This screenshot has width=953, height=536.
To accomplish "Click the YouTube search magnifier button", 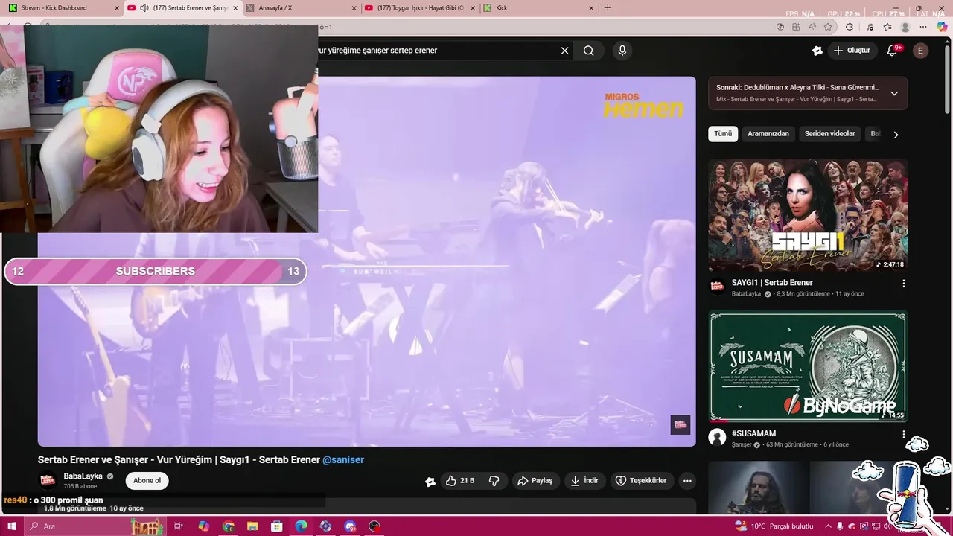I will [x=589, y=51].
